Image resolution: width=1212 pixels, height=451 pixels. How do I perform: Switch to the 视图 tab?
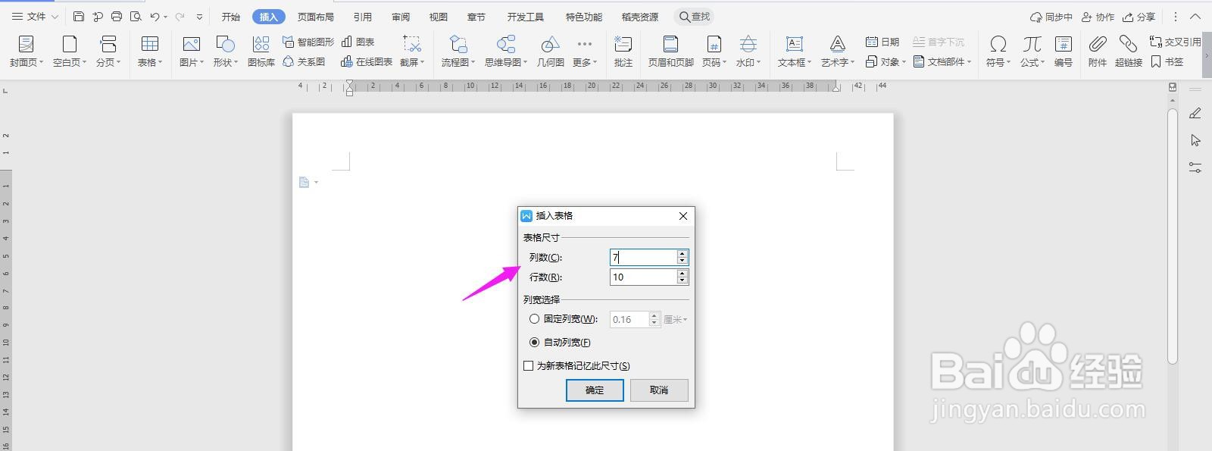point(438,17)
